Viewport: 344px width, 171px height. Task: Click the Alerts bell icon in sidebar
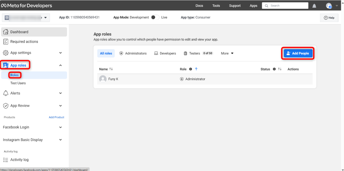click(6, 93)
